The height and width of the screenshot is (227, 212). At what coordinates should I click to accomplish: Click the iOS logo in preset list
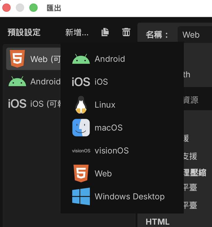(17, 104)
